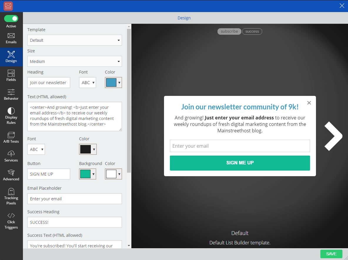348x260 pixels.
Task: Click the SAVE button
Action: point(331,254)
